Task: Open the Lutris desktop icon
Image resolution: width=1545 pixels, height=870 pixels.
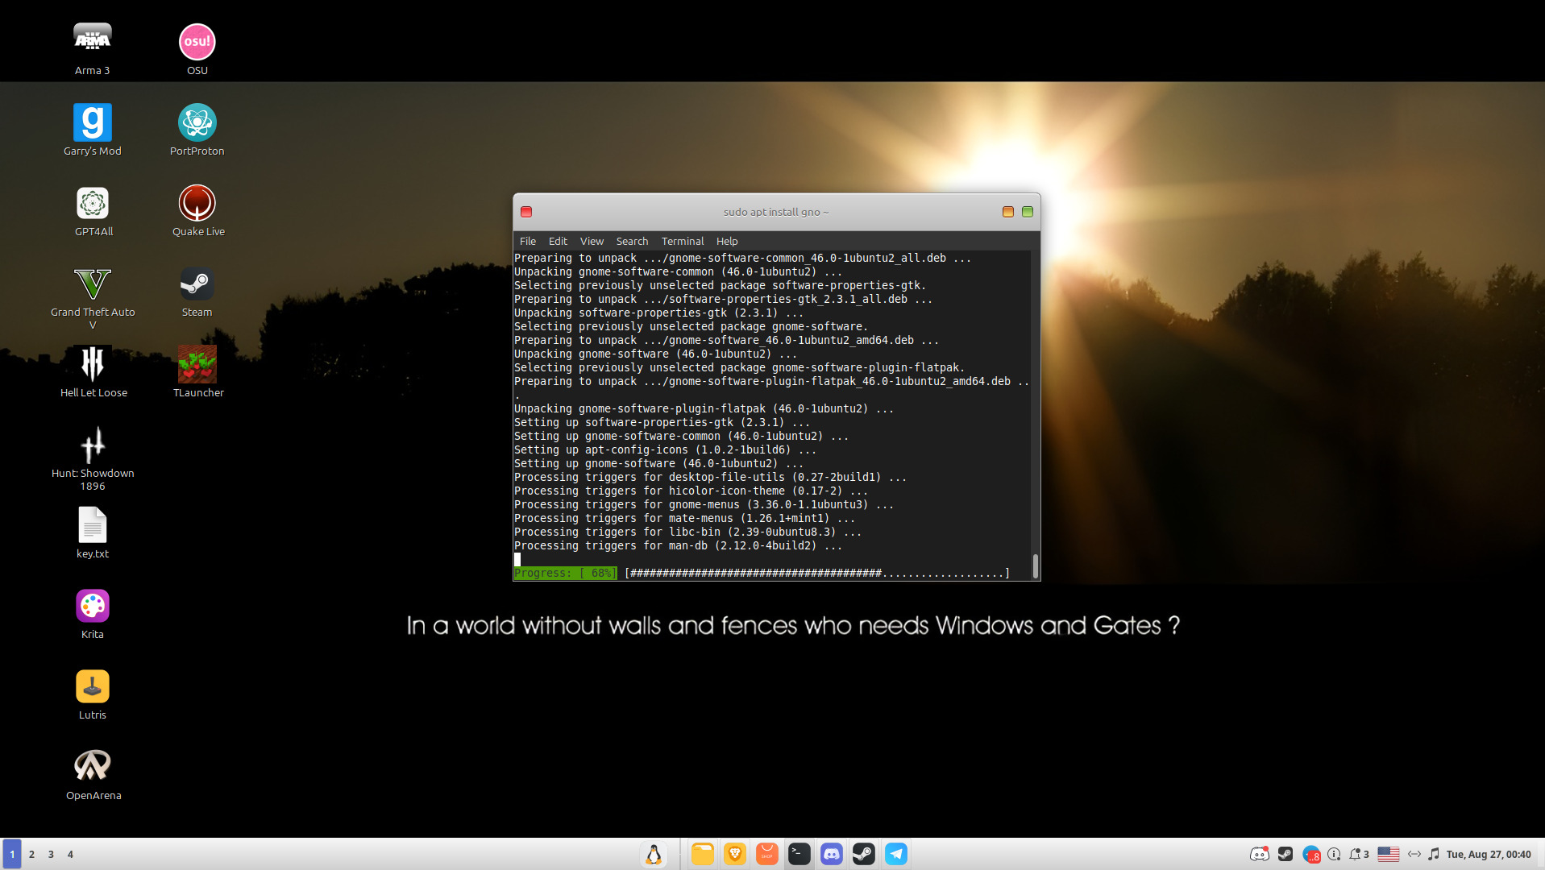Action: tap(93, 687)
